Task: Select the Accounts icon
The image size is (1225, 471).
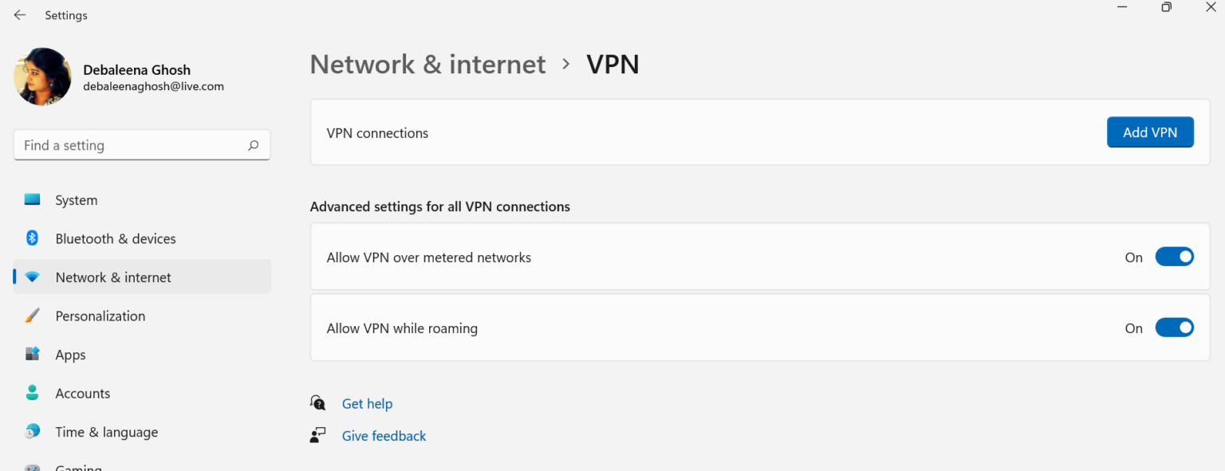Action: pos(32,393)
